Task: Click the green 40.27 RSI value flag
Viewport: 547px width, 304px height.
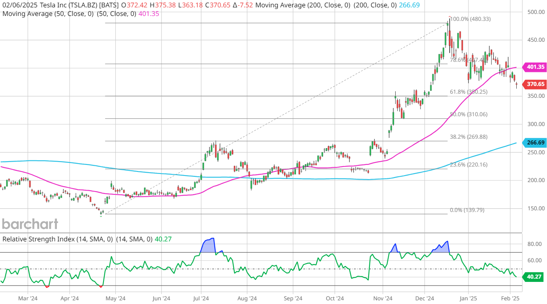Action: [534, 277]
